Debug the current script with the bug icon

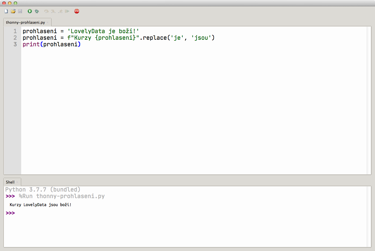click(x=37, y=11)
